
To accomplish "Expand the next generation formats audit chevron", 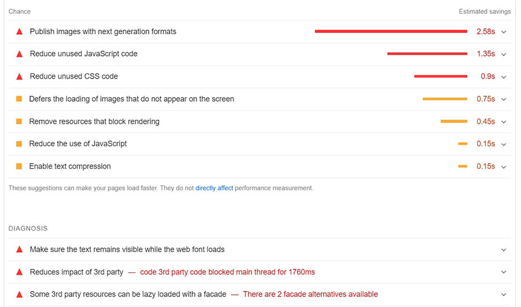I will point(504,32).
